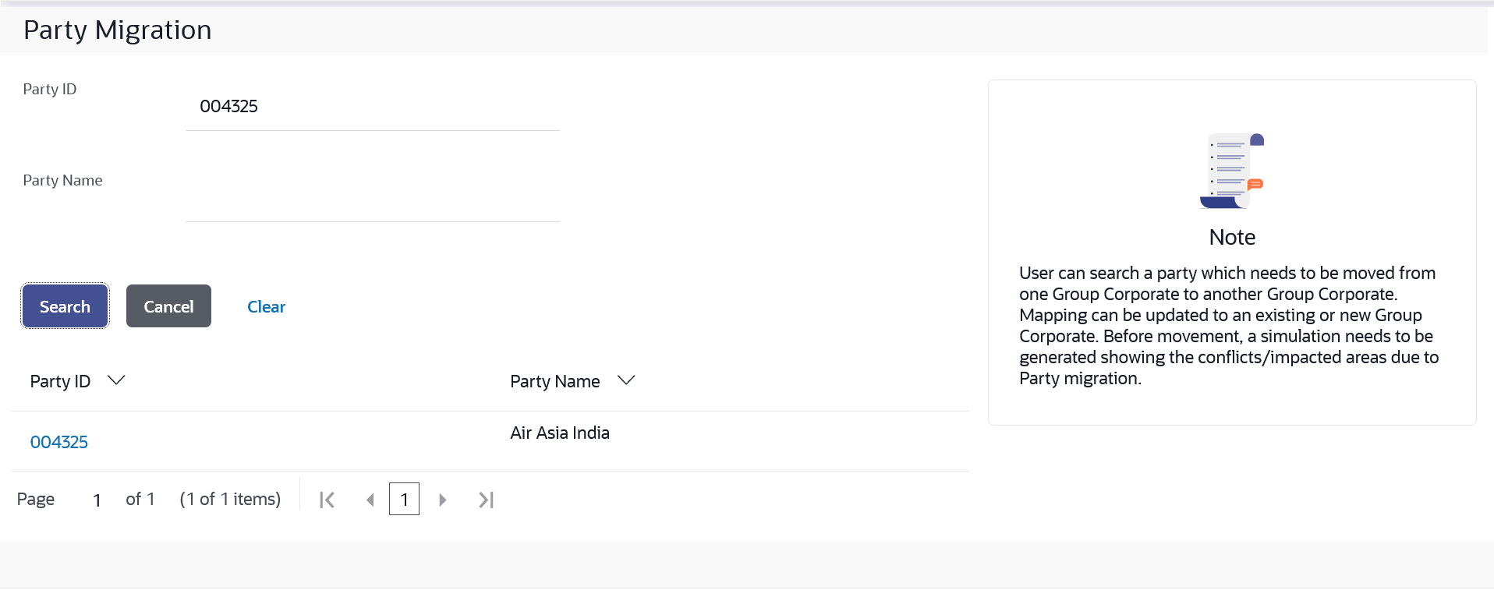Go to the previous results page
Image resolution: width=1494 pixels, height=590 pixels.
point(370,500)
